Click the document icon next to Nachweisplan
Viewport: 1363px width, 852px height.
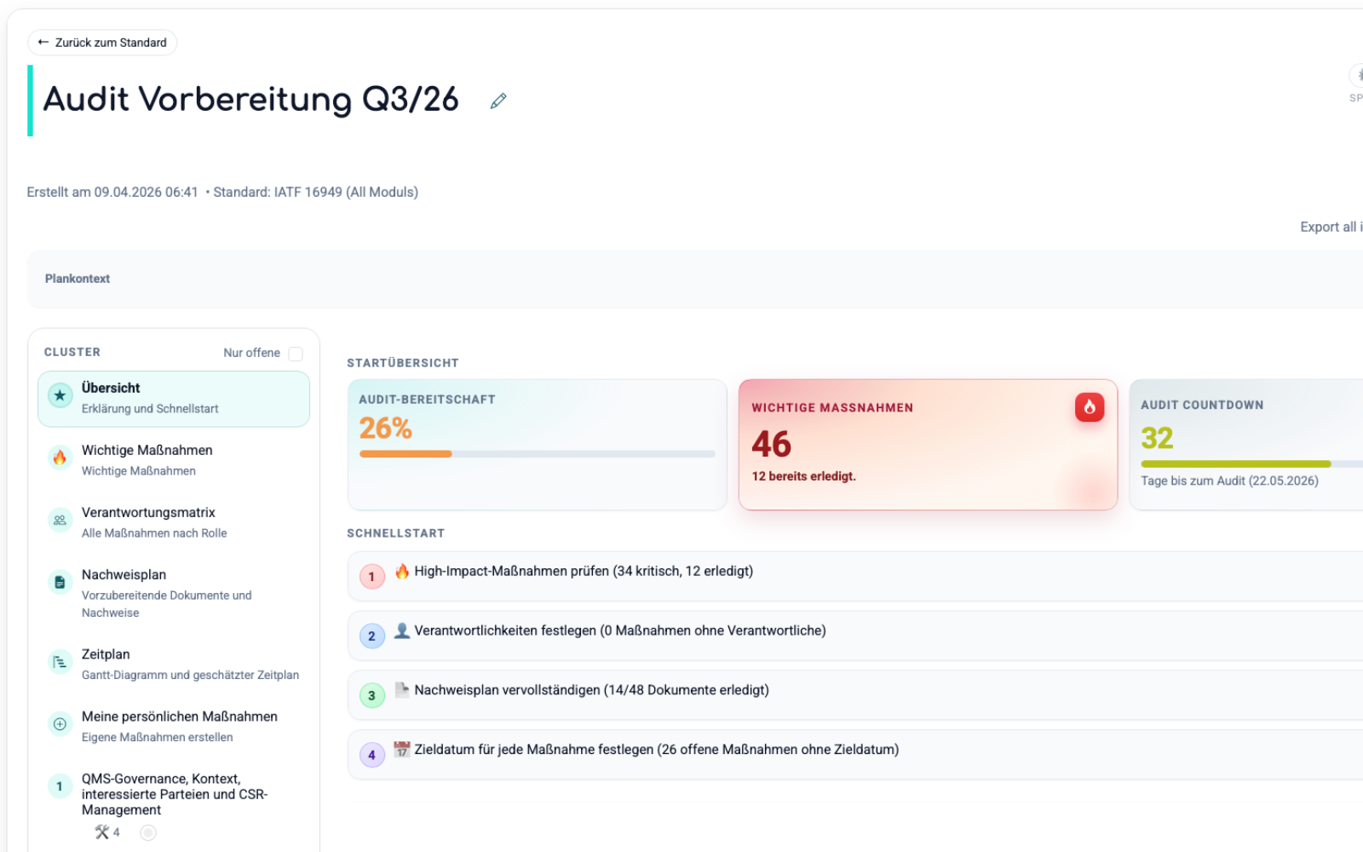pos(59,582)
